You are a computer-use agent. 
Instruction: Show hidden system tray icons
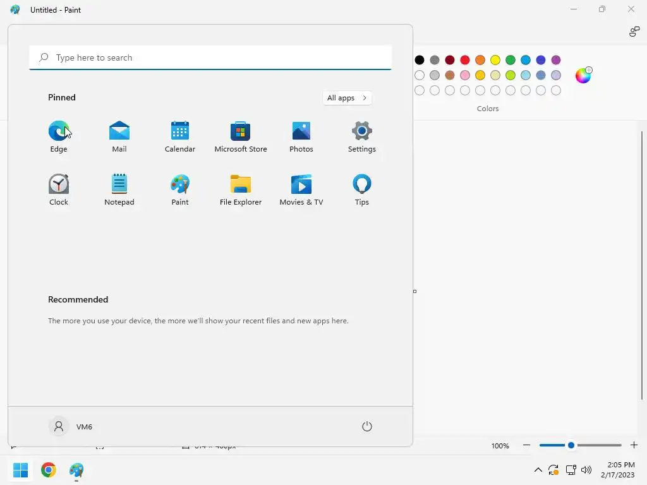point(538,470)
